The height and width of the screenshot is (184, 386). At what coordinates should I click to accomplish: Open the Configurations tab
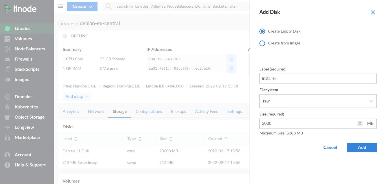click(x=149, y=112)
